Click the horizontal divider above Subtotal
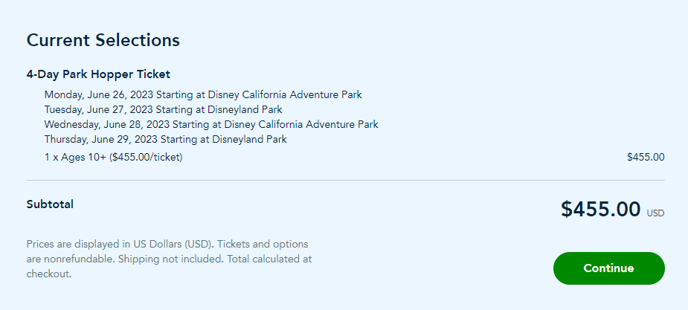The image size is (688, 310). 345,180
